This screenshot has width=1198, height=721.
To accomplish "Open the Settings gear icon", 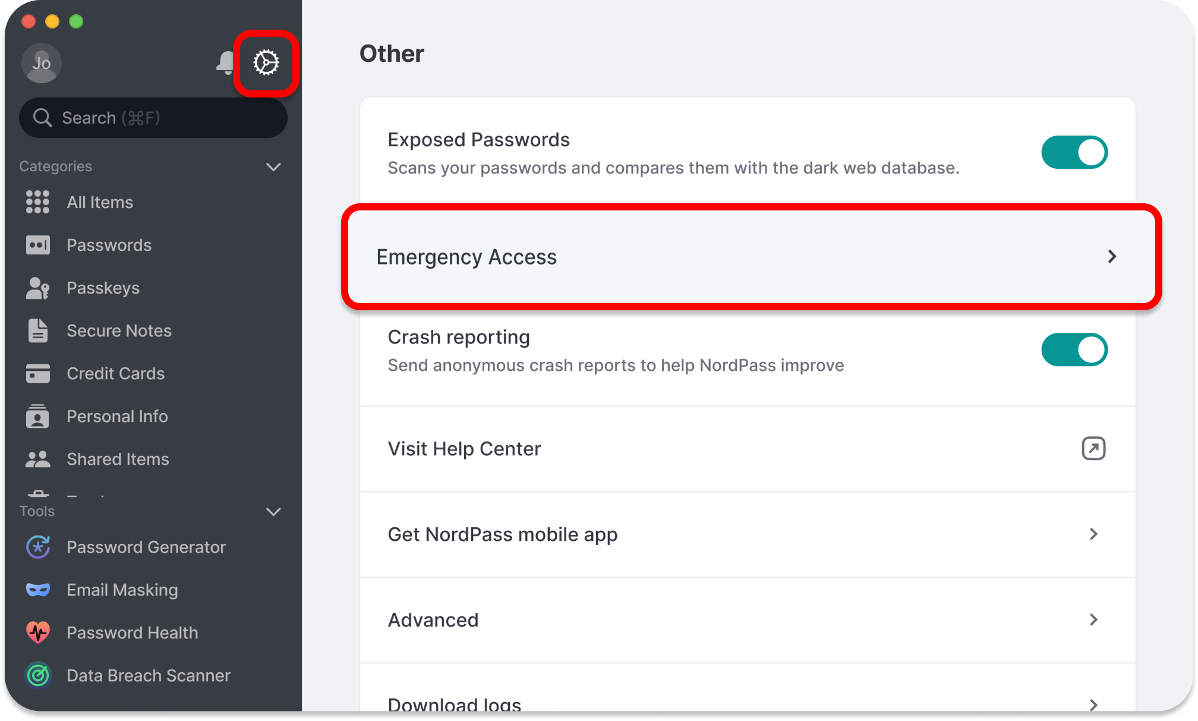I will tap(266, 62).
